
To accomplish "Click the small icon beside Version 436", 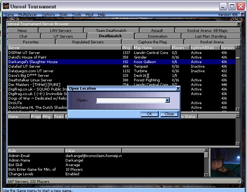I will click(x=242, y=14).
